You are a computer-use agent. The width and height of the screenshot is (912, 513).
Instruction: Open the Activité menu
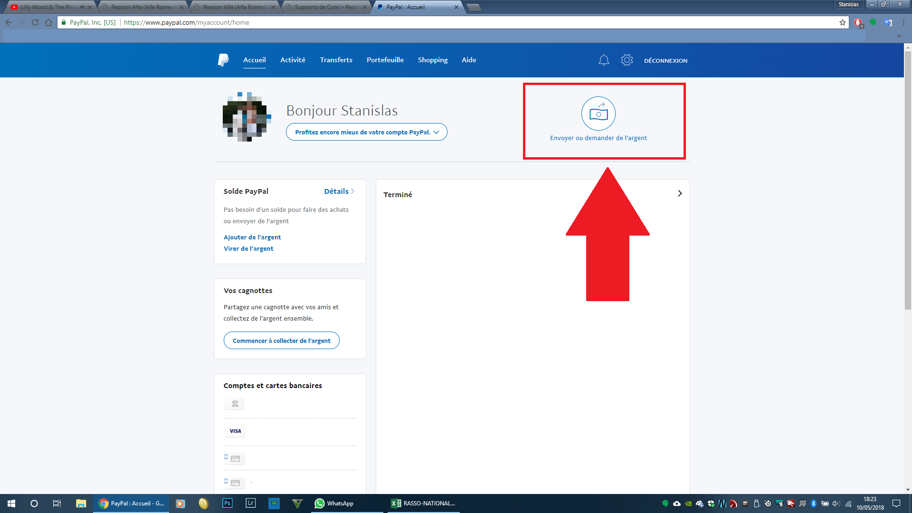click(x=293, y=60)
